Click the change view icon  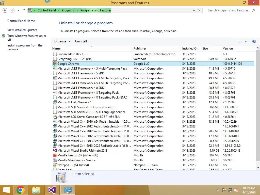tap(240, 41)
